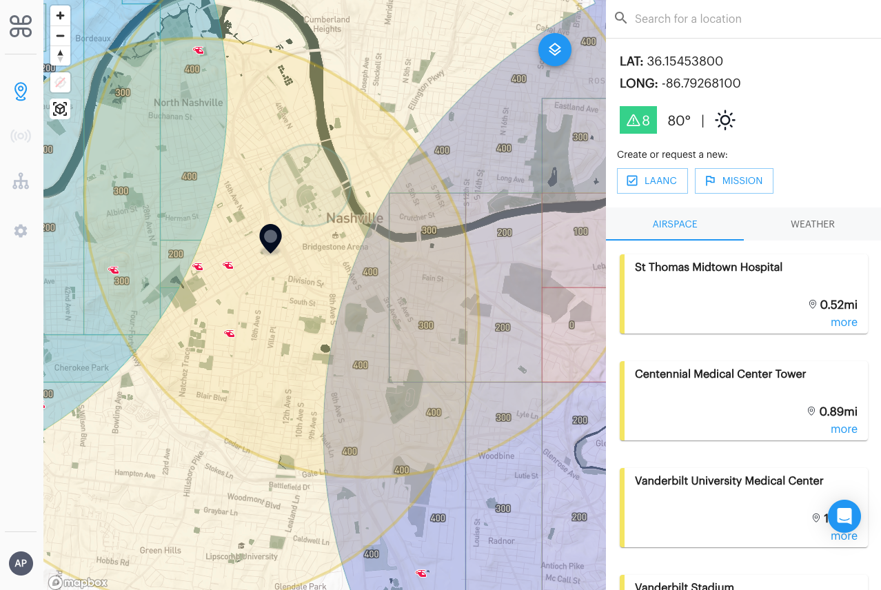Expand more for St Thomas Midtown Hospital
Screen dimensions: 881x590
[x=844, y=323]
